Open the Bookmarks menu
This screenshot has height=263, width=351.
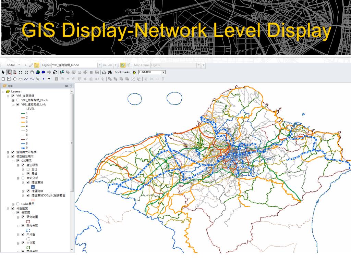pos(122,72)
